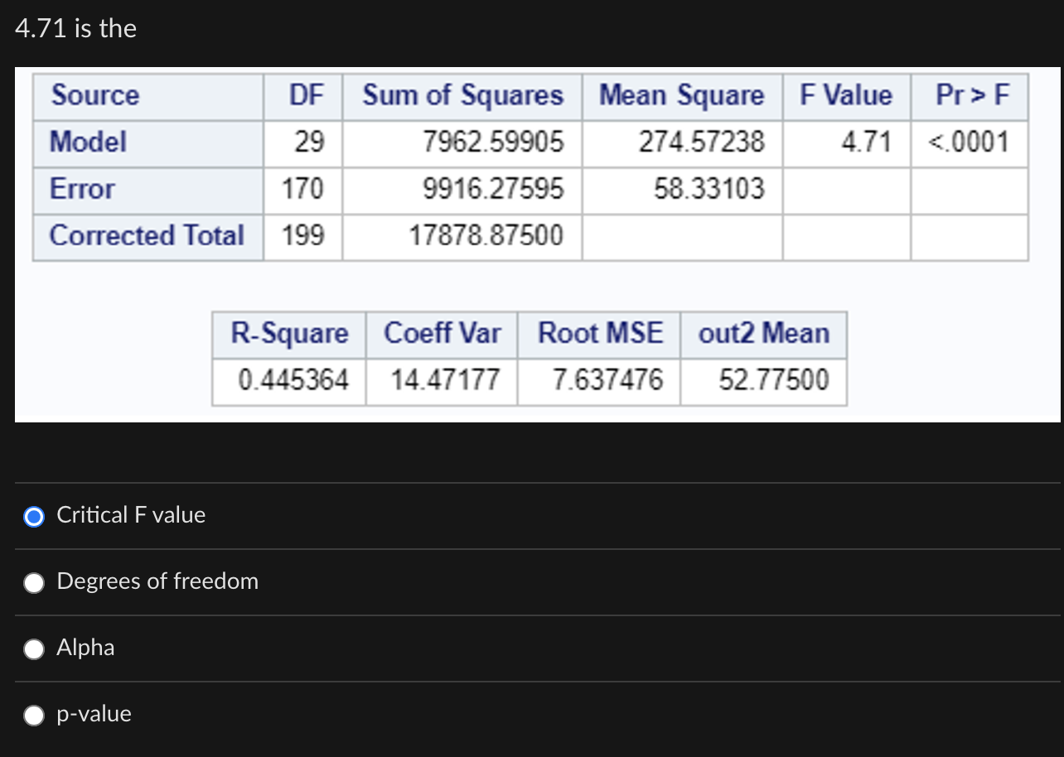Select the Critical F value radio button

34,516
